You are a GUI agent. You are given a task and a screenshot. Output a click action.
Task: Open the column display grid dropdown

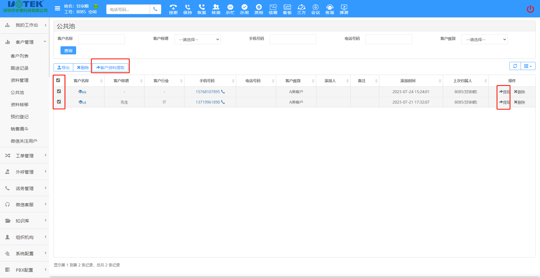click(528, 66)
